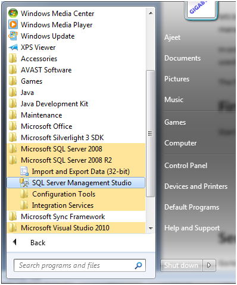This screenshot has height=285, width=237.
Task: Click the search magnifier icon
Action: 138,265
